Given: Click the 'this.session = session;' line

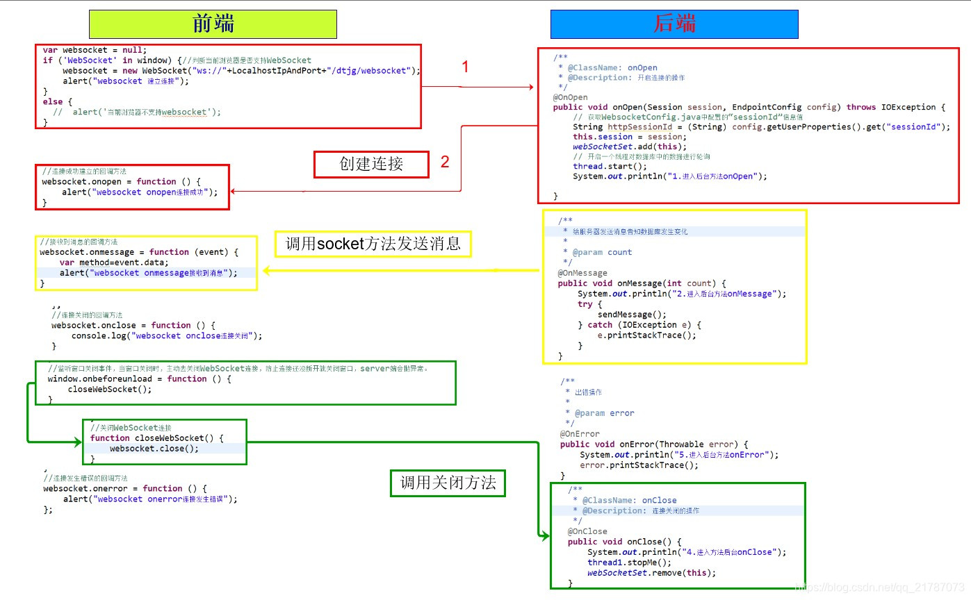Looking at the screenshot, I should coord(629,137).
